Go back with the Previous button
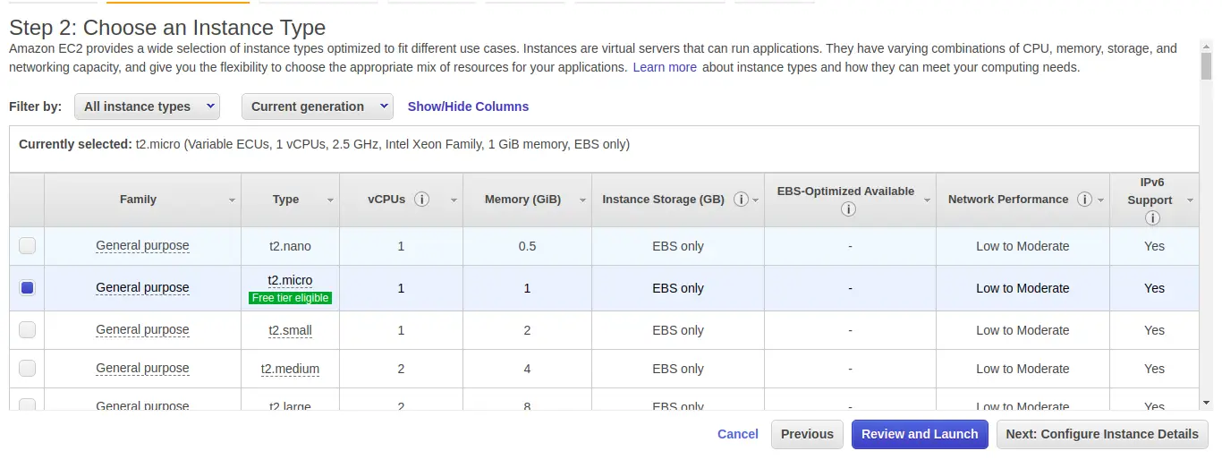This screenshot has height=468, width=1222. 807,434
